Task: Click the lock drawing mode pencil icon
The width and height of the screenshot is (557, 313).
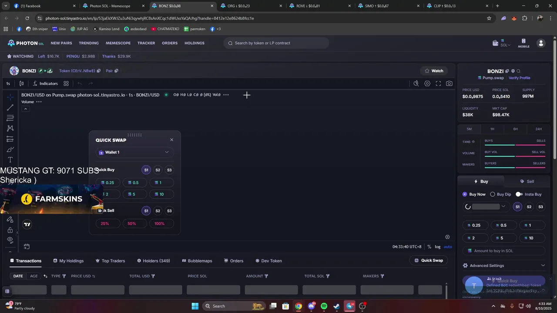Action: (x=10, y=220)
